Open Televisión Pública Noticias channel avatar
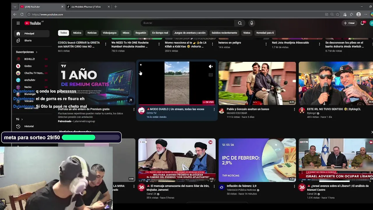This screenshot has width=373, height=210. [222, 187]
